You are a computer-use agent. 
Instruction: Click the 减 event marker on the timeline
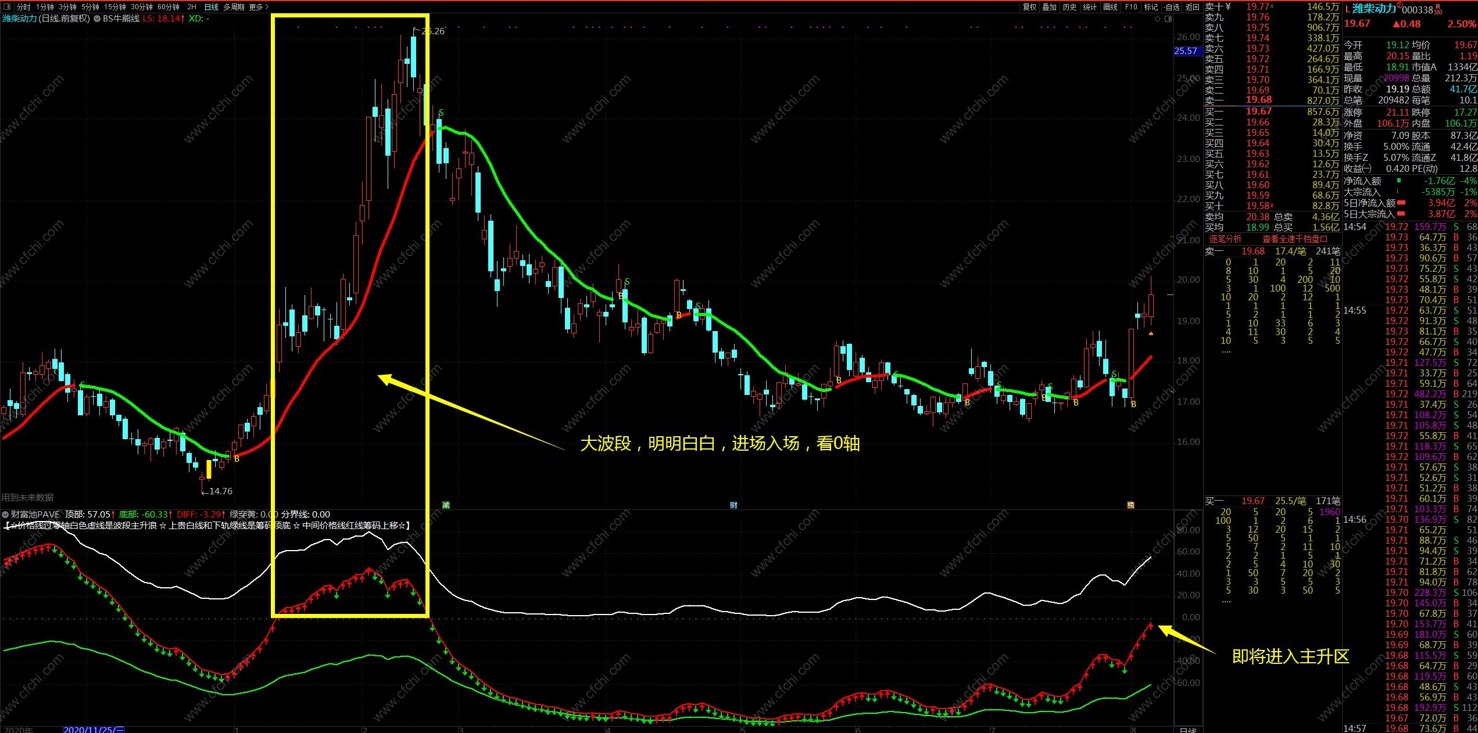(x=446, y=505)
